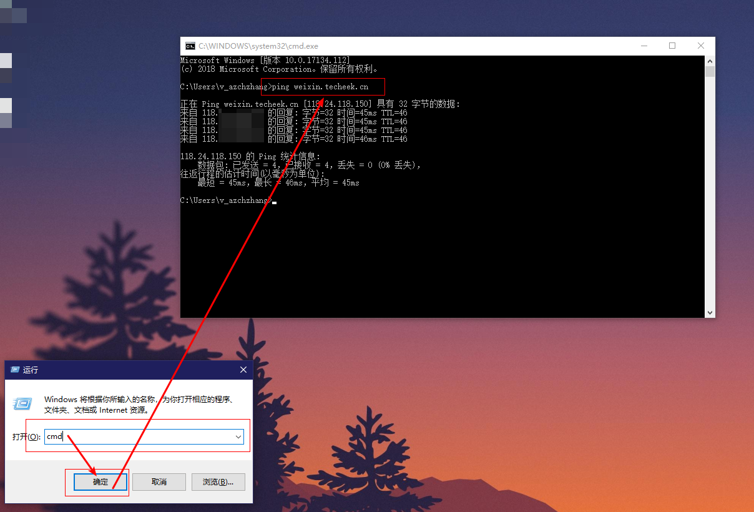The height and width of the screenshot is (512, 754).
Task: Expand the 打开 combo box dropdown arrow
Action: [x=238, y=437]
